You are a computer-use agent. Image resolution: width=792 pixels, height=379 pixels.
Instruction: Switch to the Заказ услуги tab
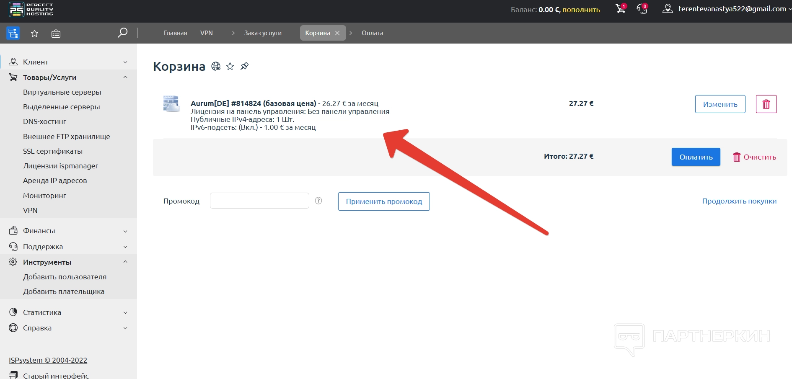(263, 33)
